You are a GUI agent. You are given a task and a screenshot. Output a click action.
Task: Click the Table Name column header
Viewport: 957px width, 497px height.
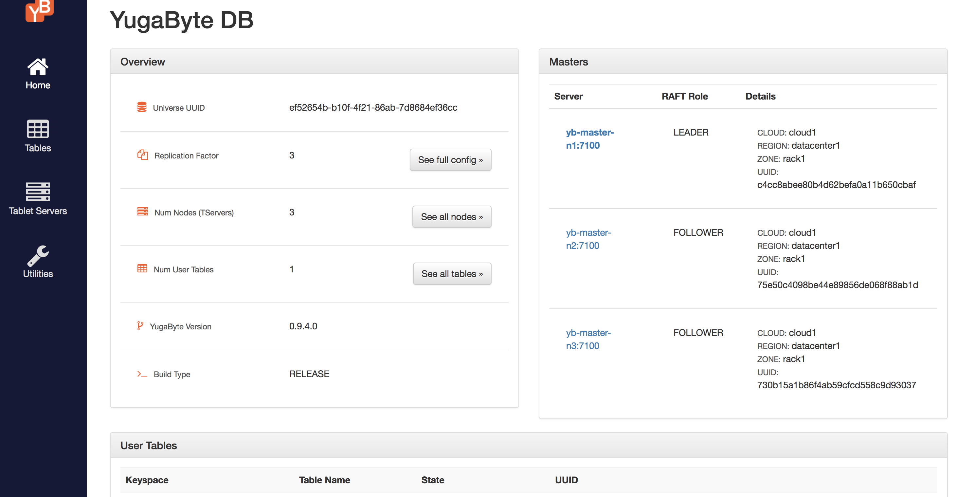[x=324, y=480]
